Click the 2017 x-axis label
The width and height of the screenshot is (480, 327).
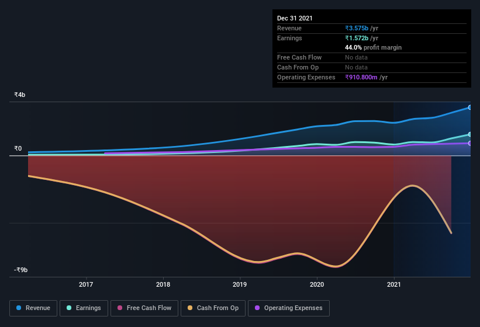tap(86, 284)
